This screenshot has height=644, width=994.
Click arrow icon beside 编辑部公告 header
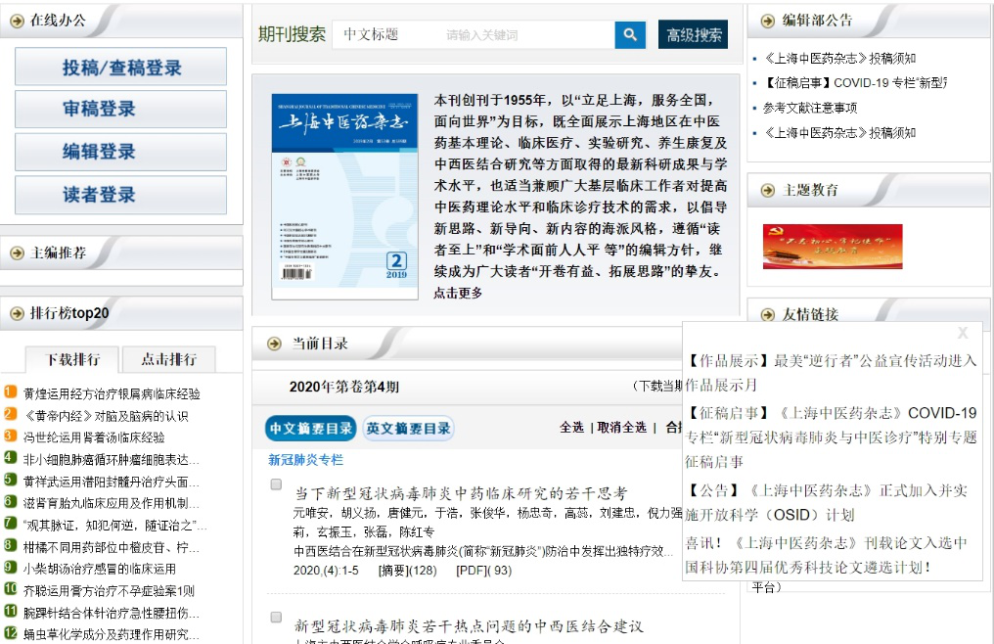pyautogui.click(x=768, y=20)
